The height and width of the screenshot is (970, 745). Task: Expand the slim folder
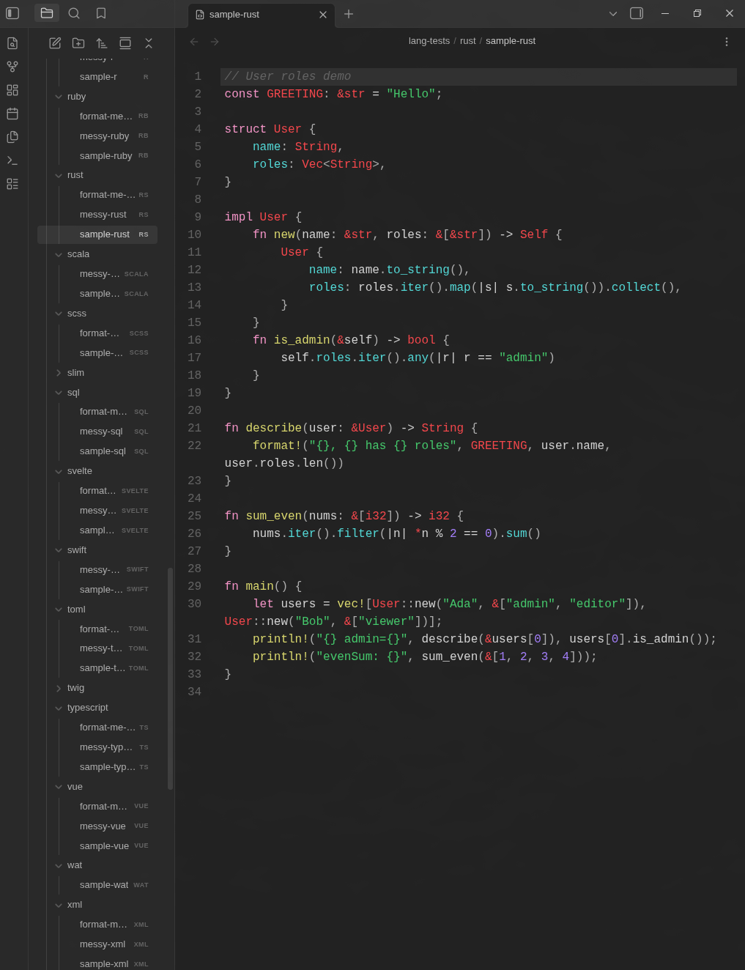[x=97, y=373]
